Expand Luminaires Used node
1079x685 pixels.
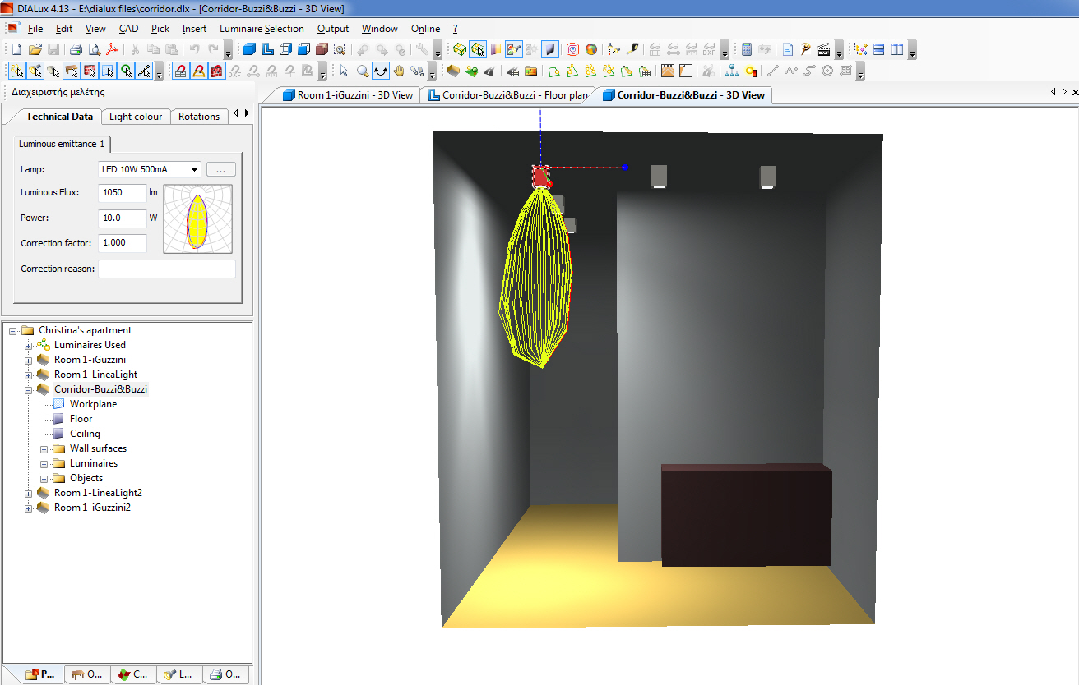[x=29, y=345]
